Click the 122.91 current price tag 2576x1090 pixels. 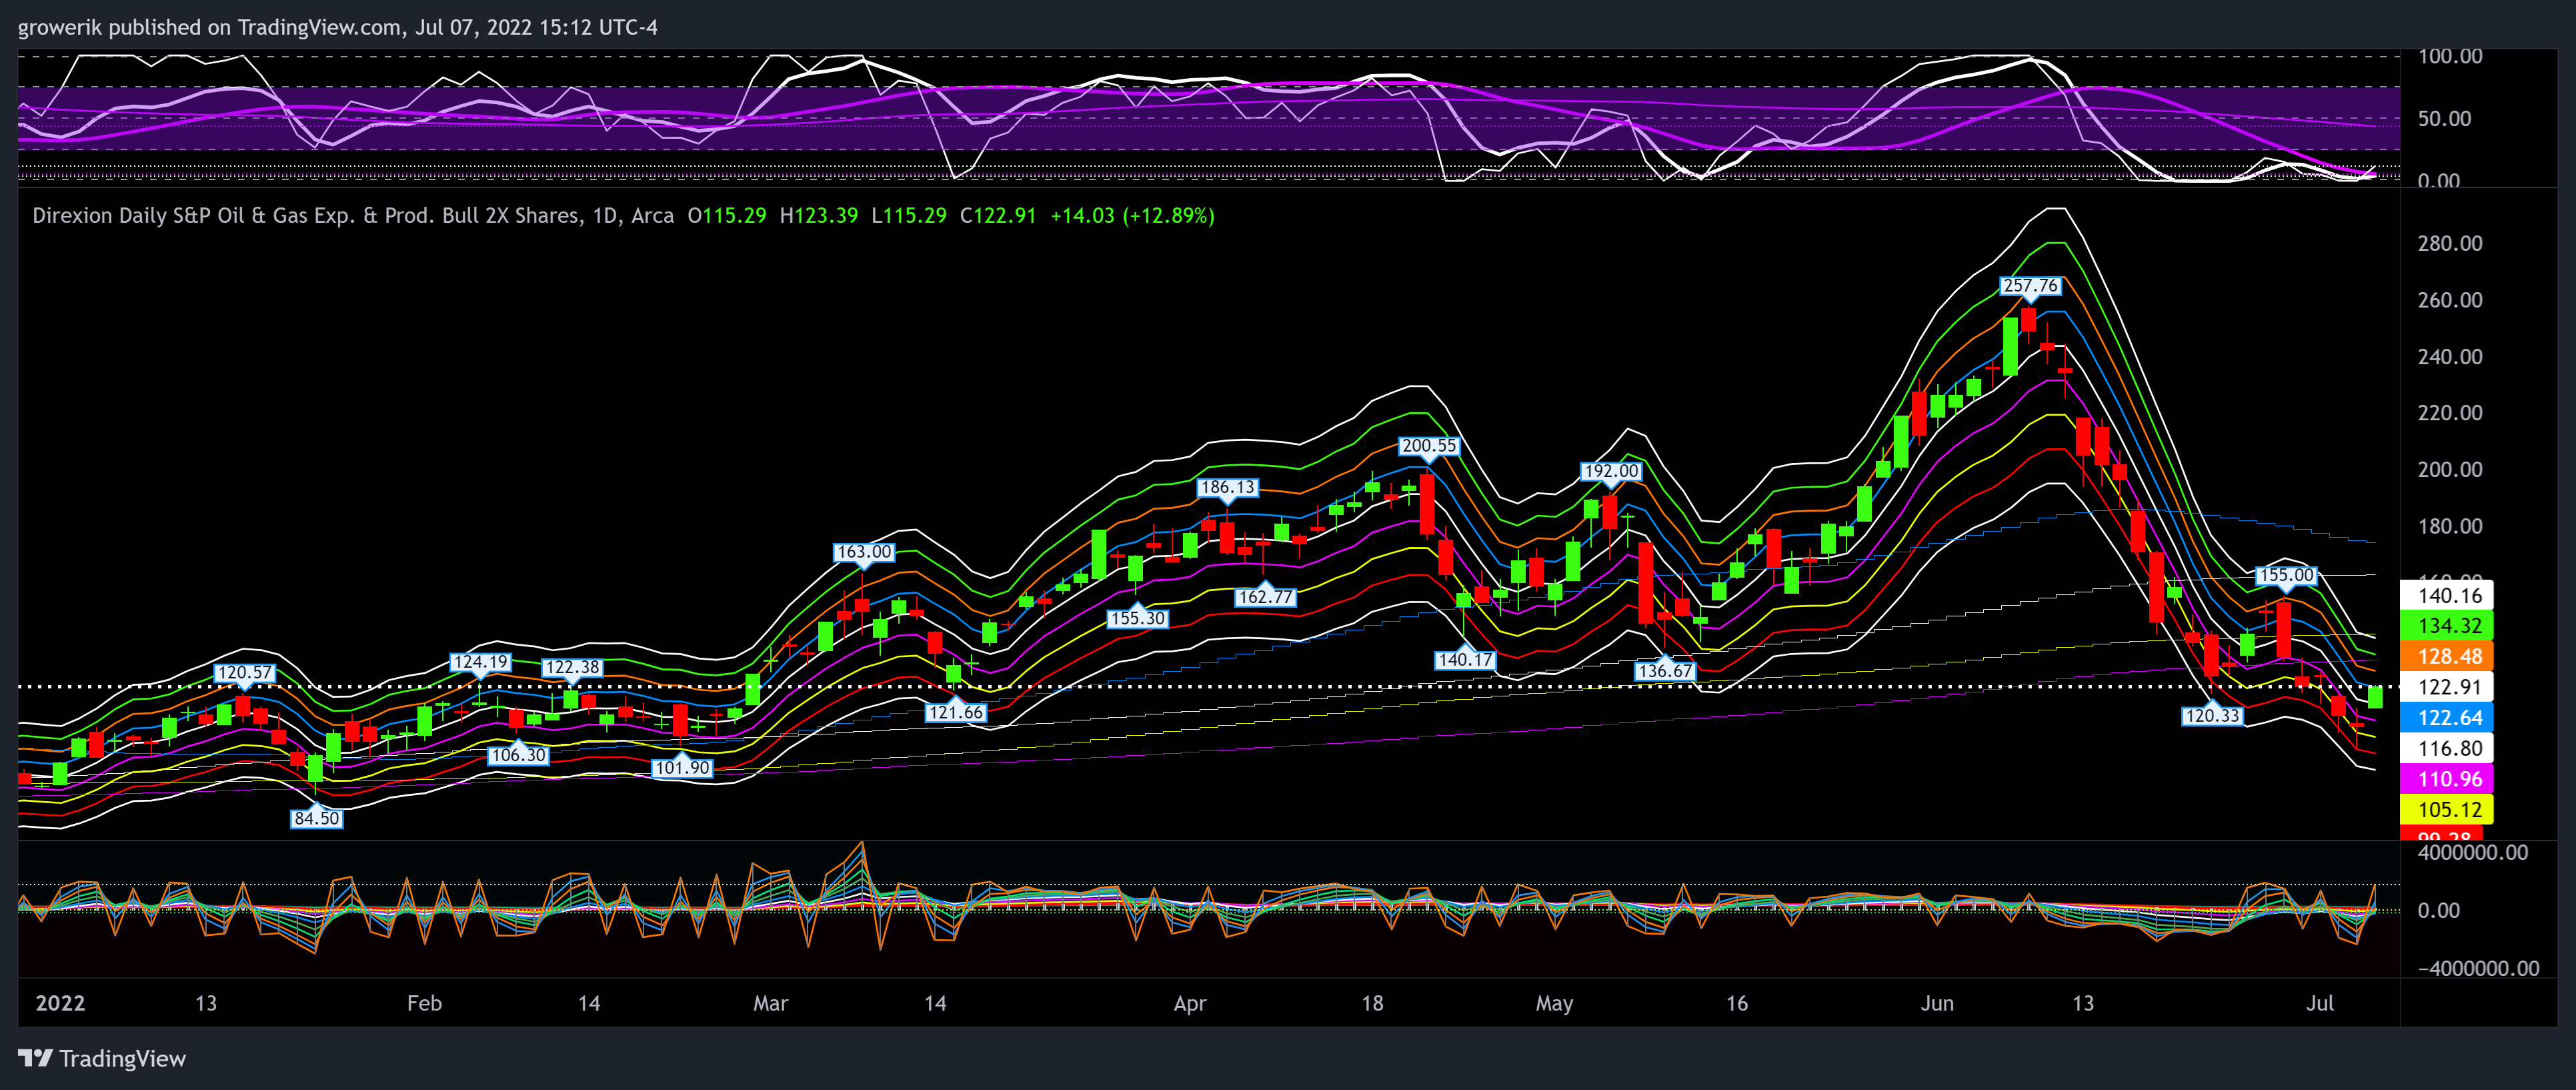[x=2447, y=687]
